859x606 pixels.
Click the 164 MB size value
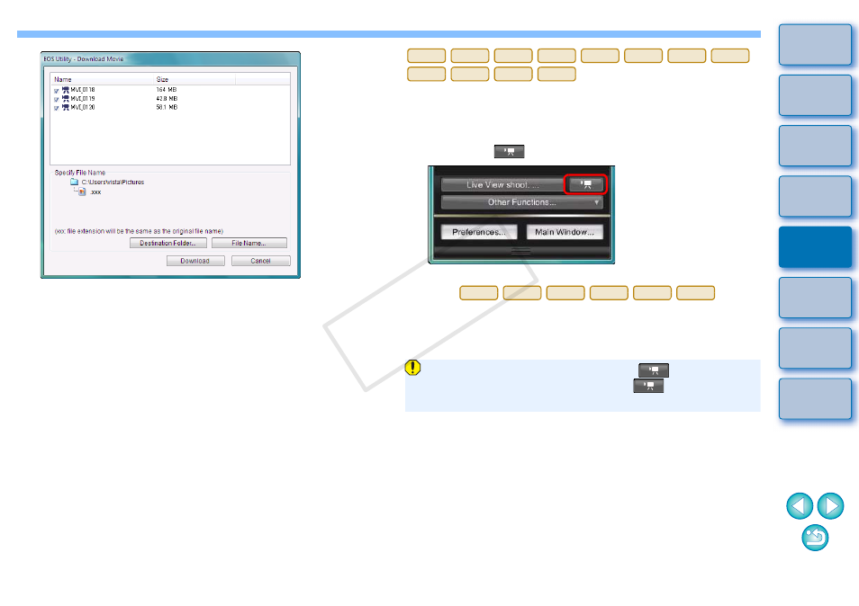(167, 90)
